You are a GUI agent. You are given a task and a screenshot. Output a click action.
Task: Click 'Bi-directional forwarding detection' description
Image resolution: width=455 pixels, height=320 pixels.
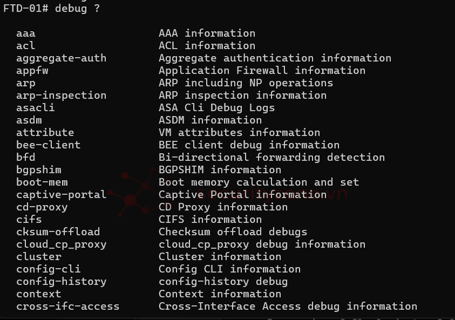coord(271,158)
